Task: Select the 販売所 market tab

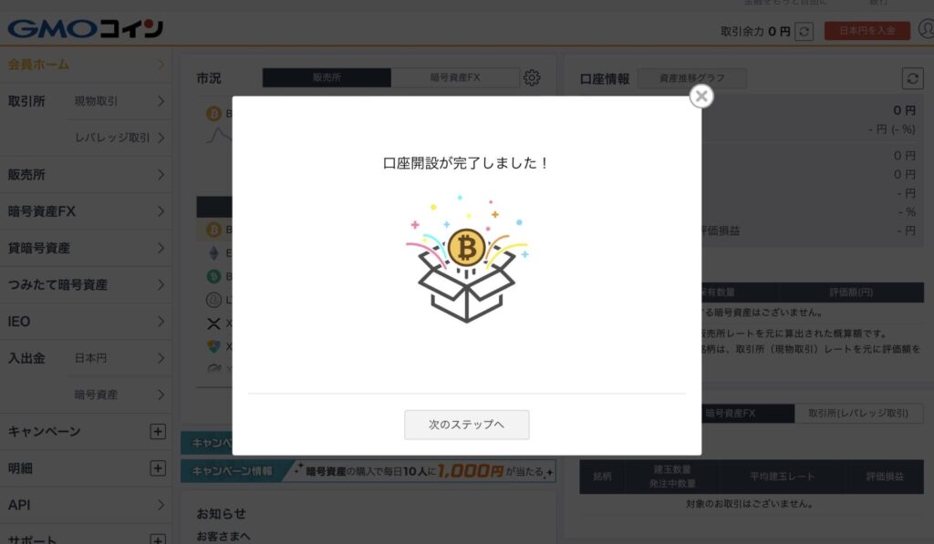Action: (x=327, y=77)
